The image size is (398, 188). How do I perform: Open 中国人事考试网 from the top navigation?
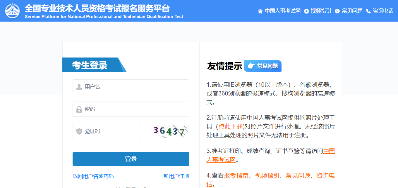click(282, 11)
